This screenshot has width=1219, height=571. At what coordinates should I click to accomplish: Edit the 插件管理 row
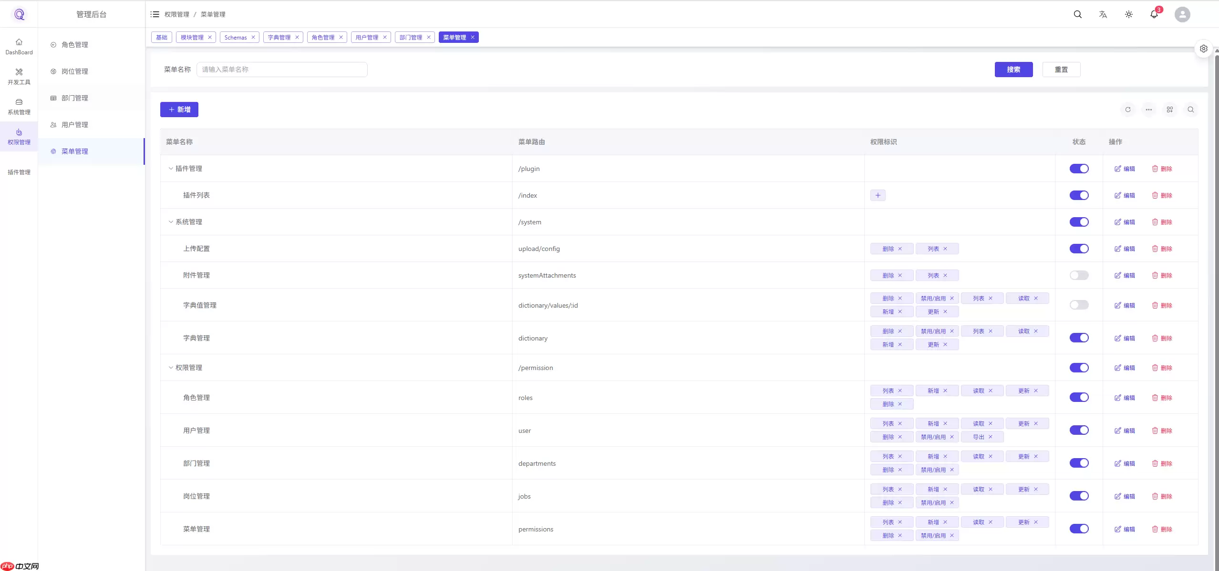click(1125, 169)
